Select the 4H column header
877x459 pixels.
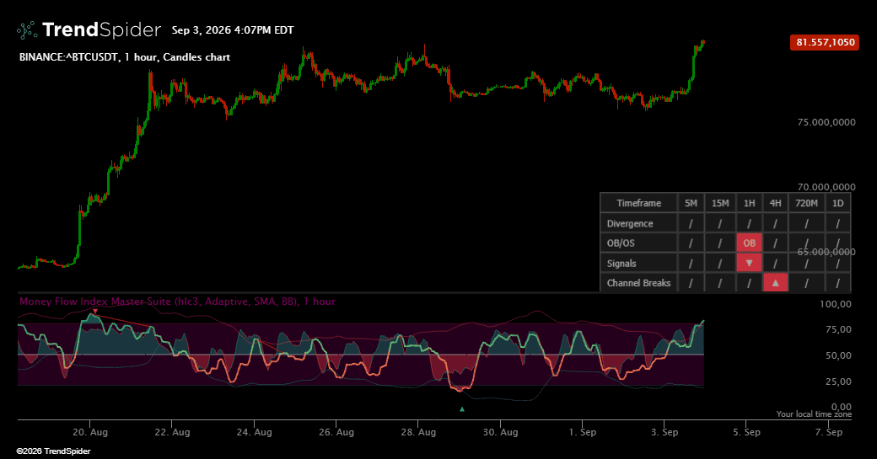[775, 203]
